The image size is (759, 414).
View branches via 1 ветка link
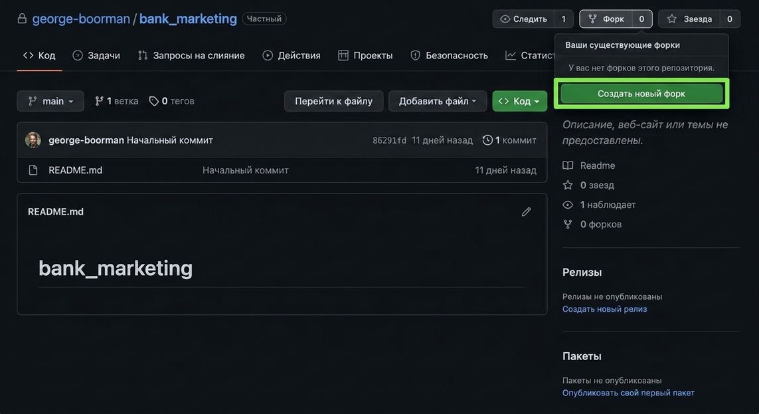[117, 101]
